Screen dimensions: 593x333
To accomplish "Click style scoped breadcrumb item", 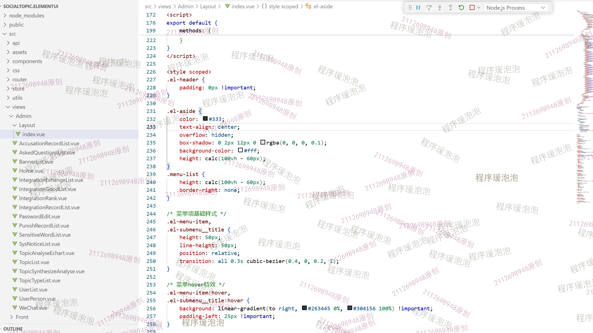I will coord(283,6).
